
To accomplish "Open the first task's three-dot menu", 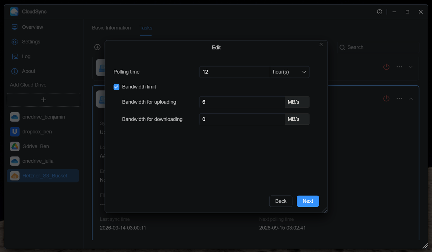I will pyautogui.click(x=399, y=67).
